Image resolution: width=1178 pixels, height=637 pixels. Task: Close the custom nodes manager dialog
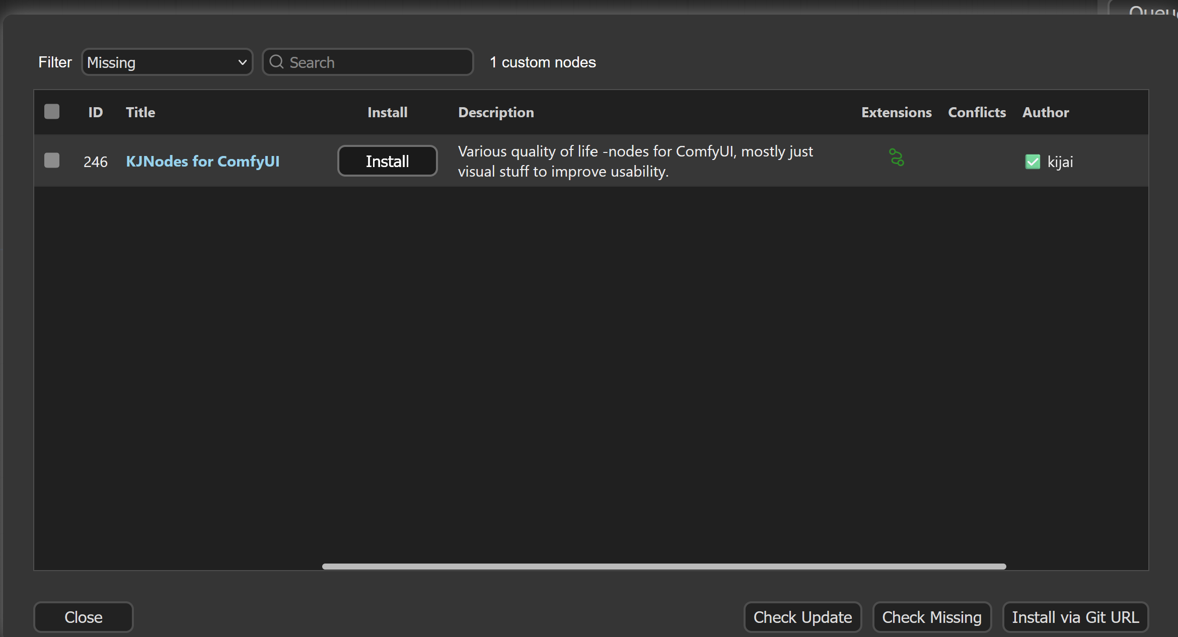click(83, 617)
